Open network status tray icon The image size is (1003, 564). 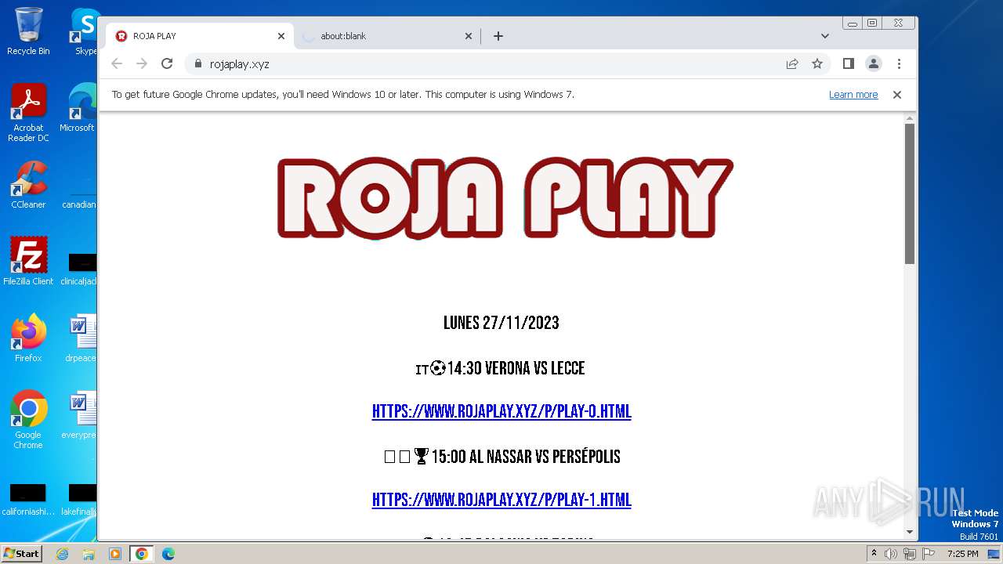tap(909, 554)
